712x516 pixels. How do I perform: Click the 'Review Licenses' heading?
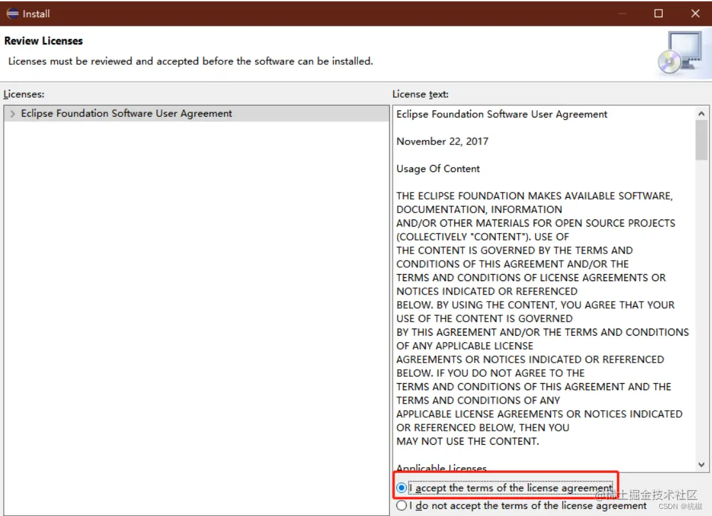[x=44, y=41]
